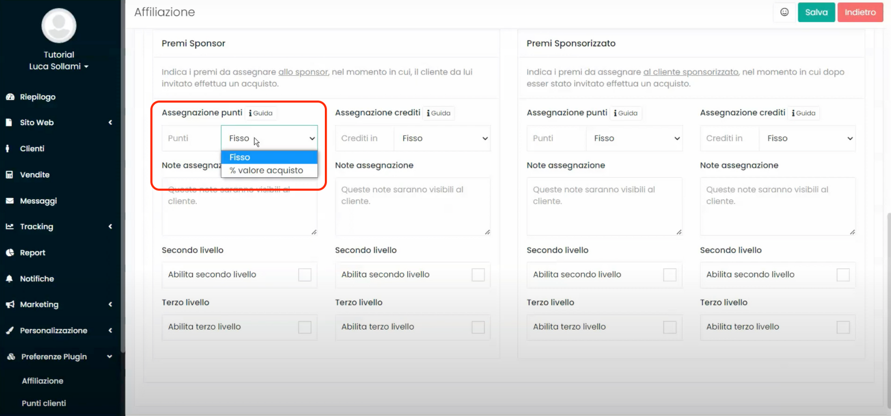The image size is (891, 416).
Task: Open the Clienti menu item
Action: point(32,149)
